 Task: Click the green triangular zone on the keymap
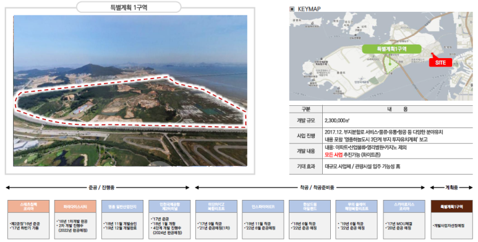coord(391,65)
